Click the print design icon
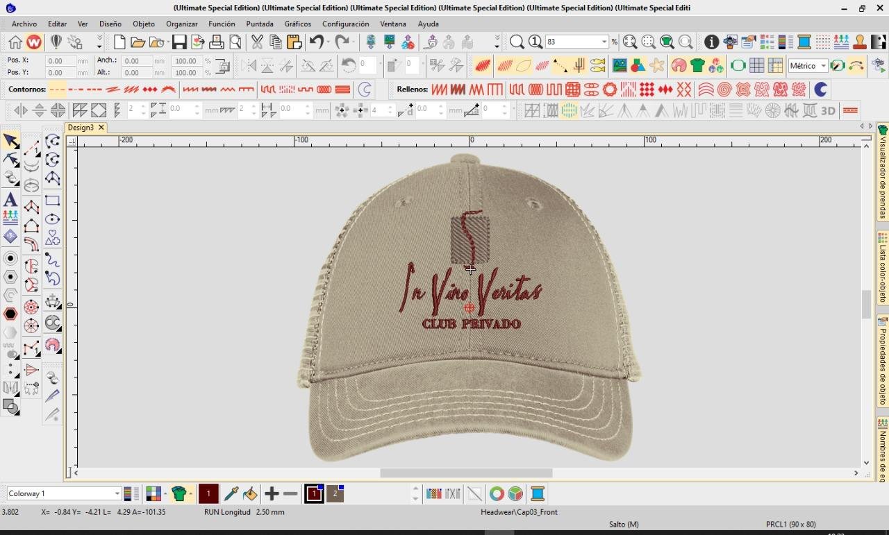 click(217, 42)
